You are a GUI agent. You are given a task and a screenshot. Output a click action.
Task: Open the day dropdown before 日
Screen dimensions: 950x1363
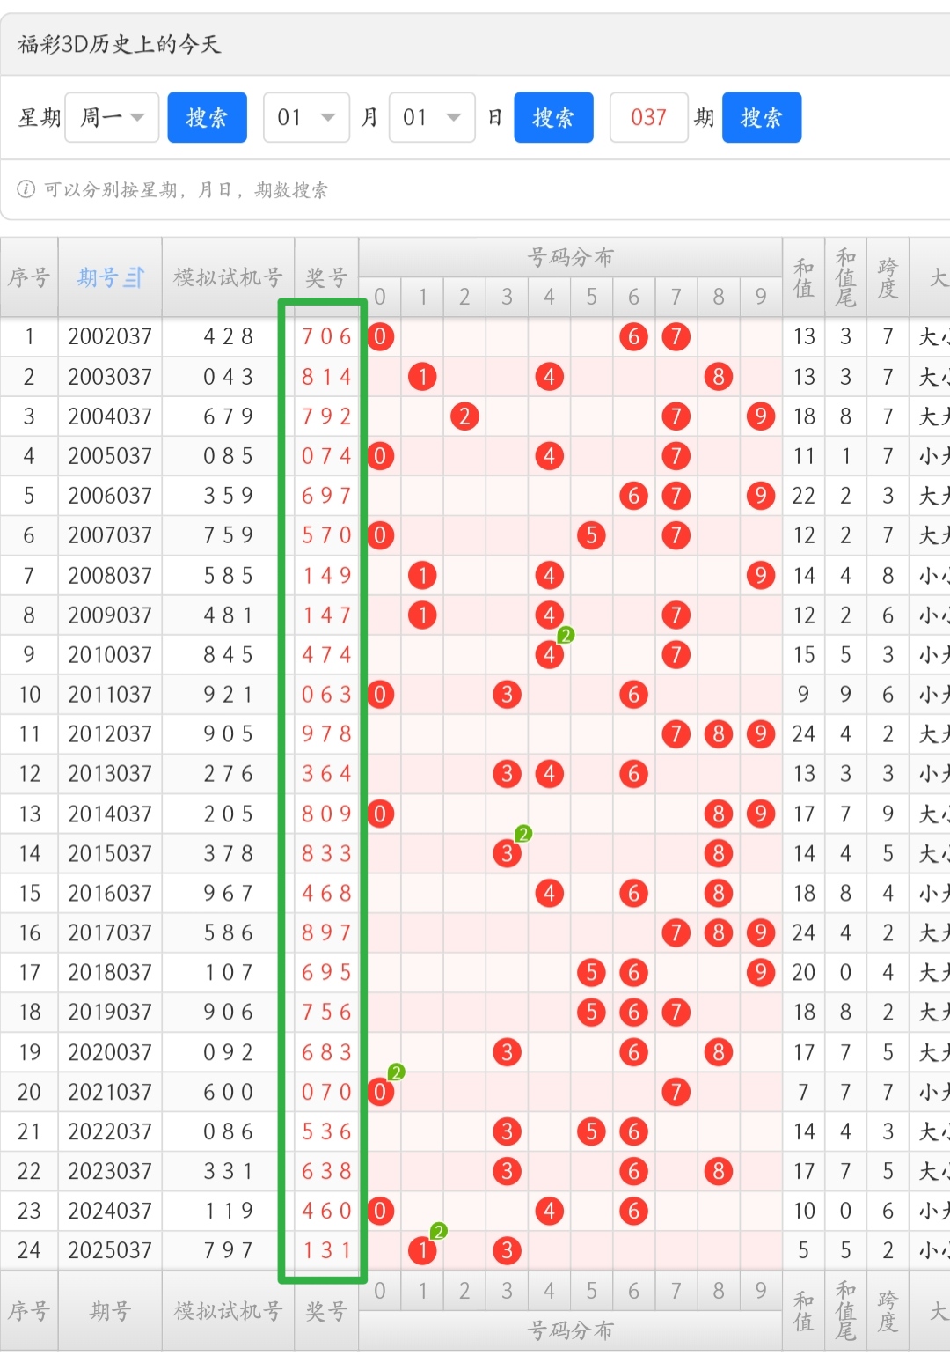point(432,117)
